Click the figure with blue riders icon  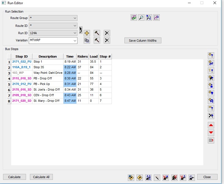point(148,178)
